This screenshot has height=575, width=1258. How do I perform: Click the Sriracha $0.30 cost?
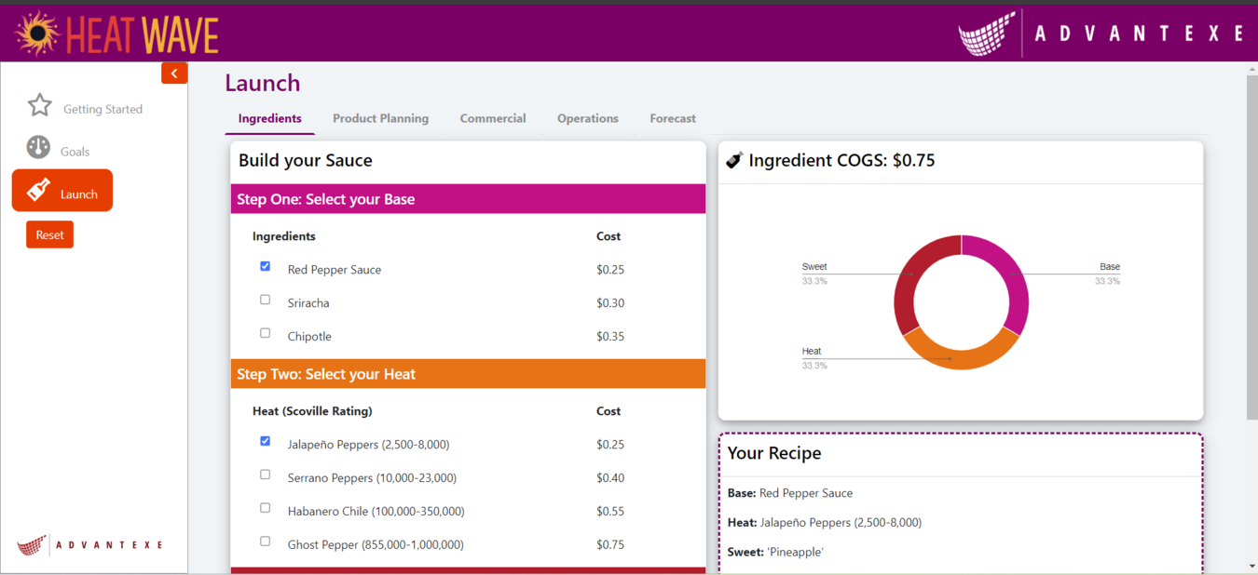click(x=610, y=303)
